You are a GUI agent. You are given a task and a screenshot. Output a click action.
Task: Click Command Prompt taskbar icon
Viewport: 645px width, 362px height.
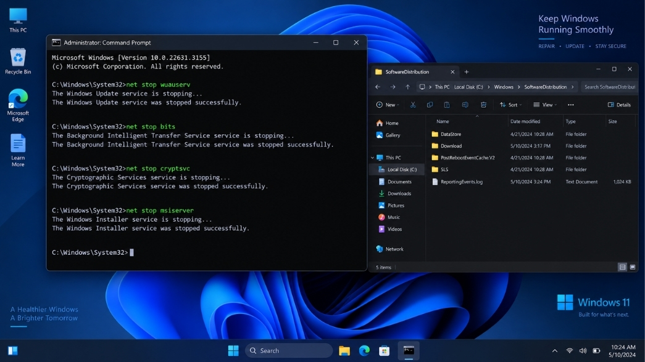pyautogui.click(x=409, y=350)
